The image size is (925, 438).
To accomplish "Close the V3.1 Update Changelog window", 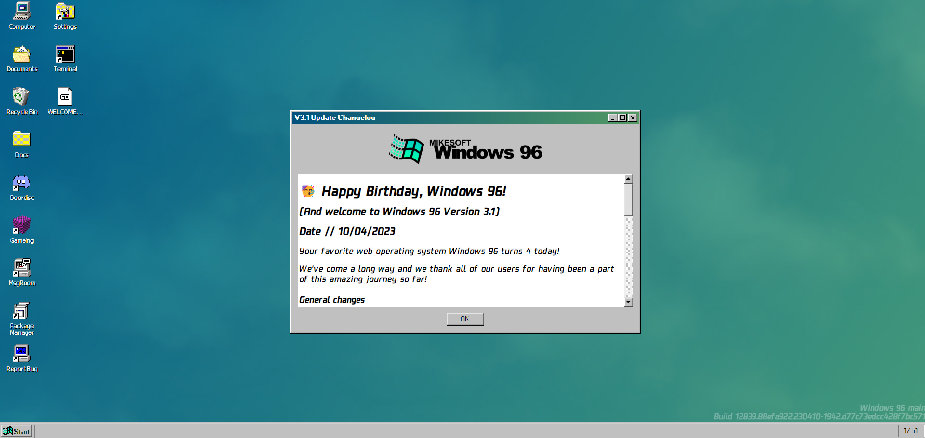I will coord(633,118).
